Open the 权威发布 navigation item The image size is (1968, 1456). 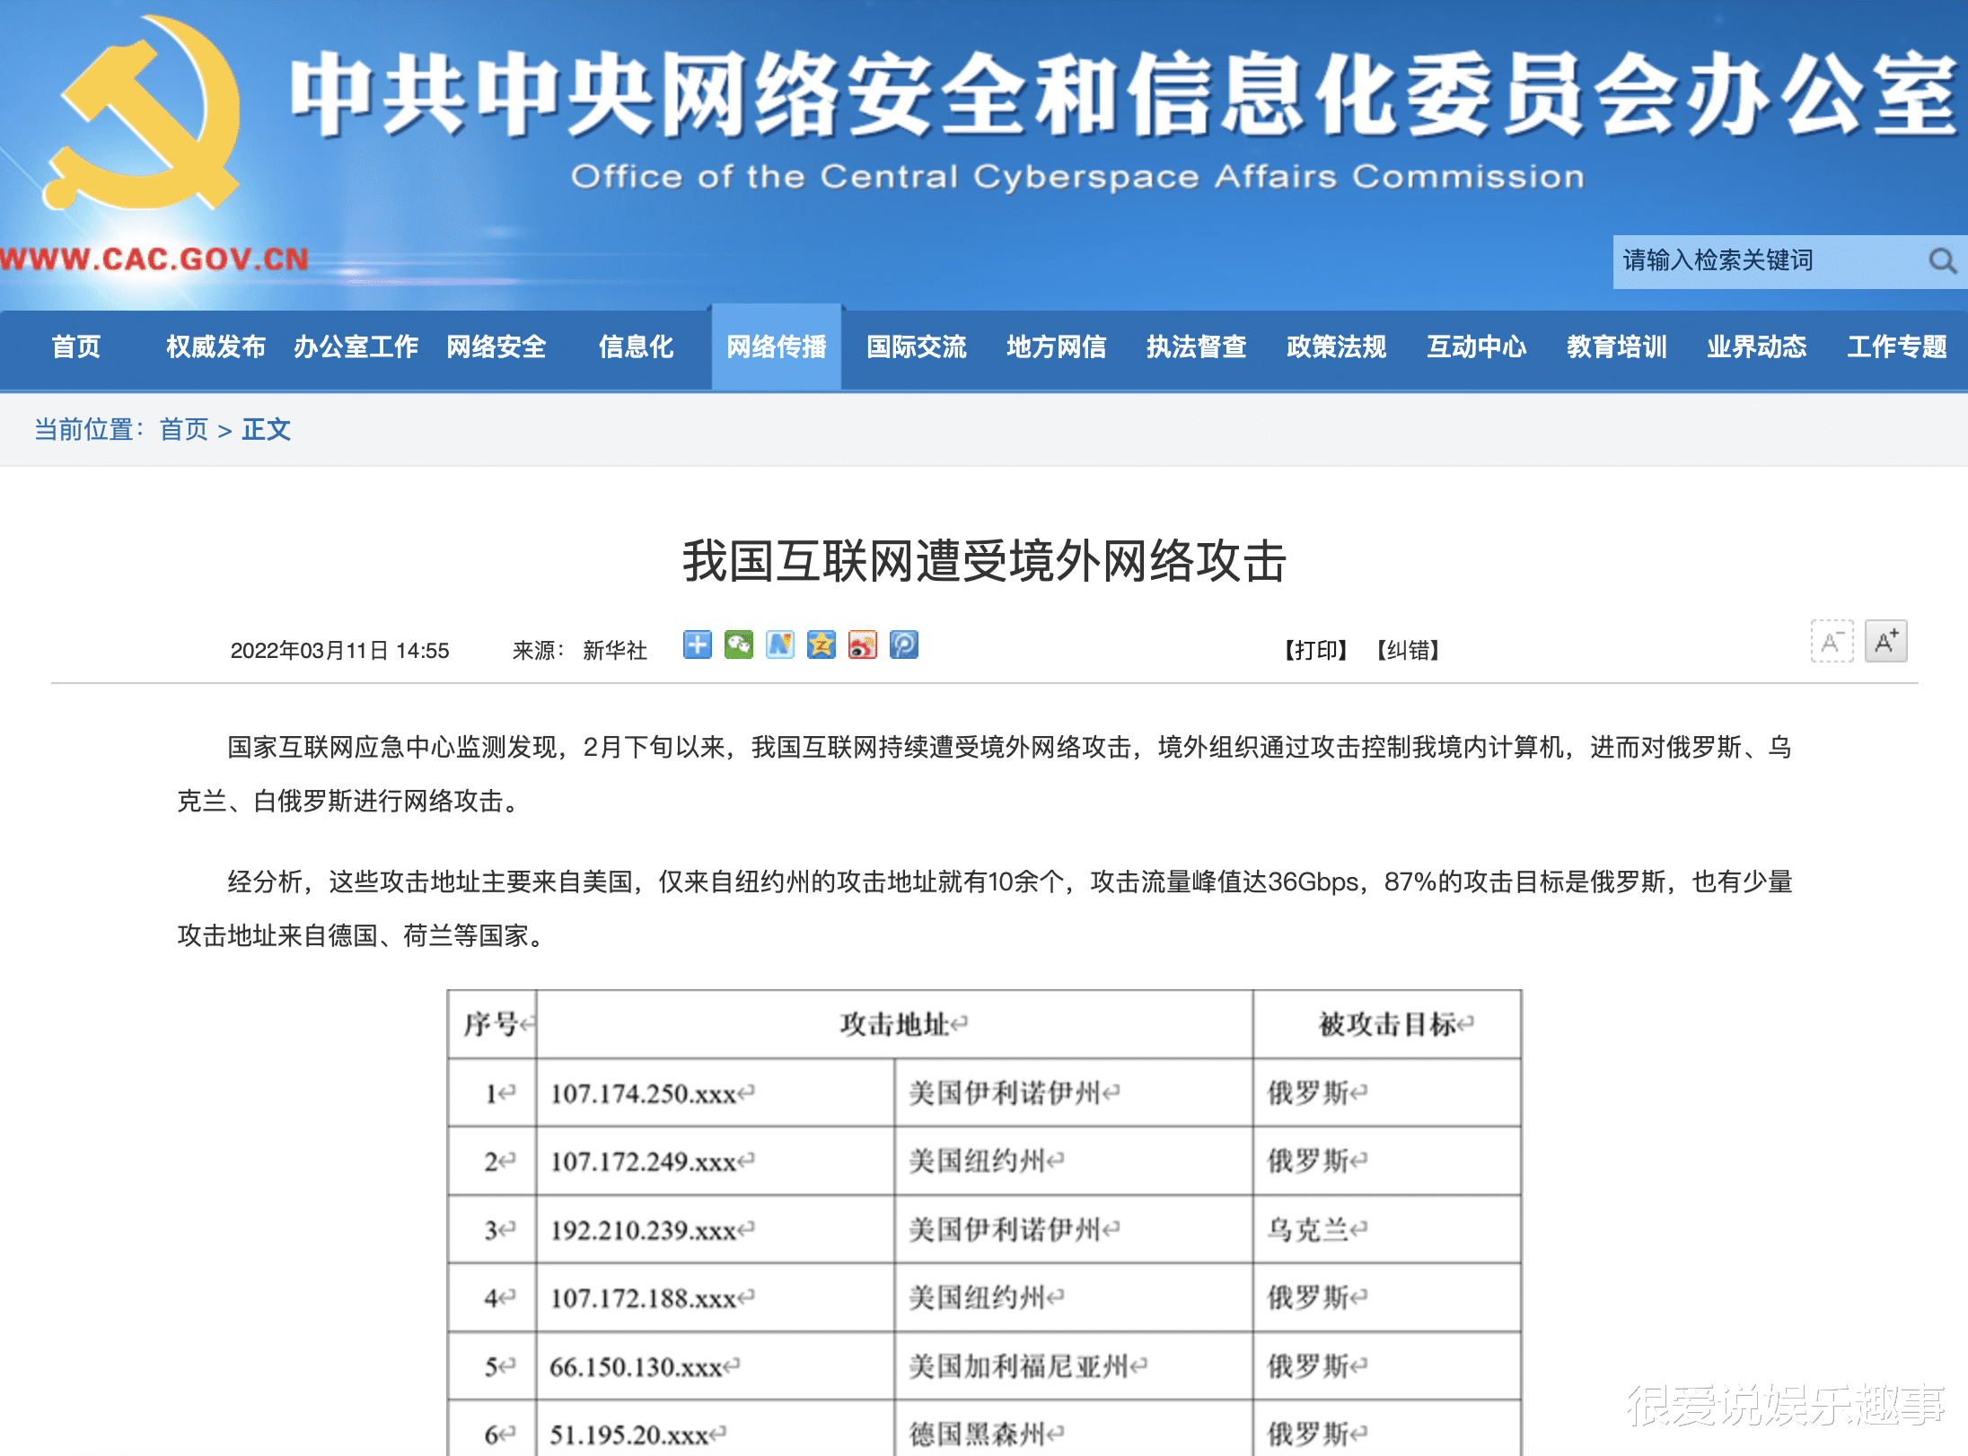point(215,346)
